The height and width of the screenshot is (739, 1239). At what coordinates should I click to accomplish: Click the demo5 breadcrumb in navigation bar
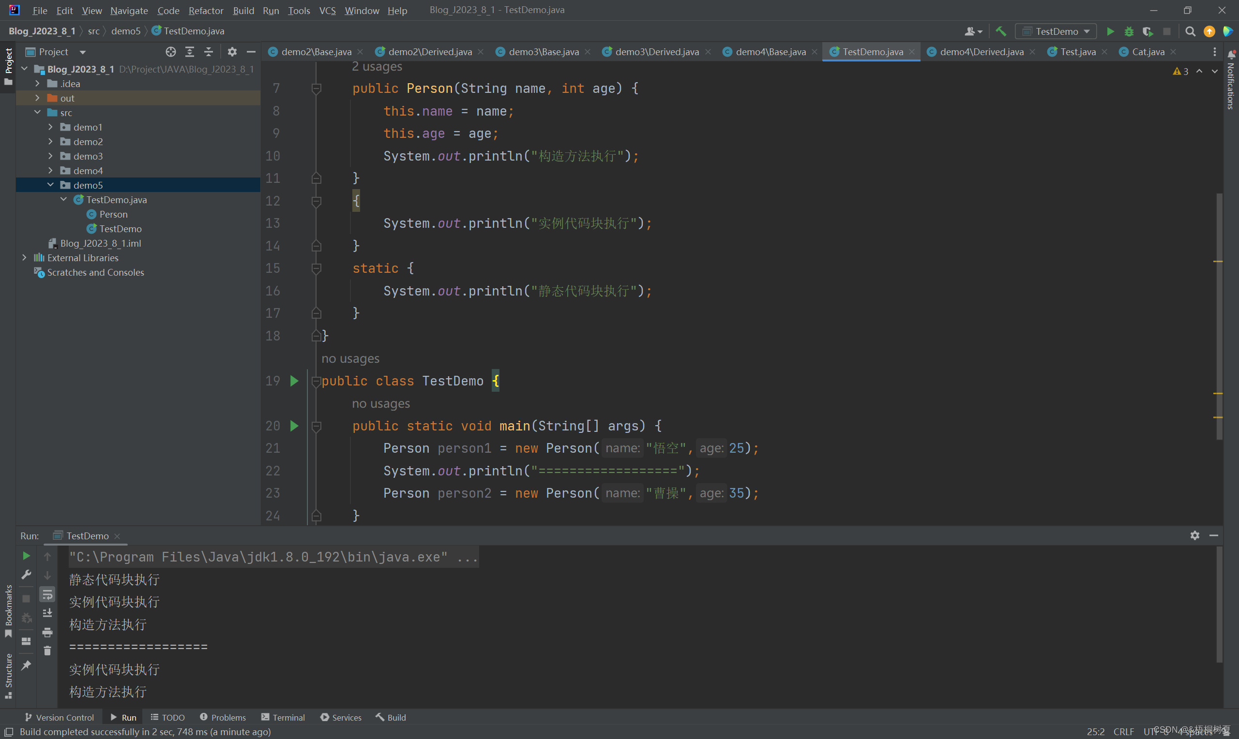coord(125,31)
